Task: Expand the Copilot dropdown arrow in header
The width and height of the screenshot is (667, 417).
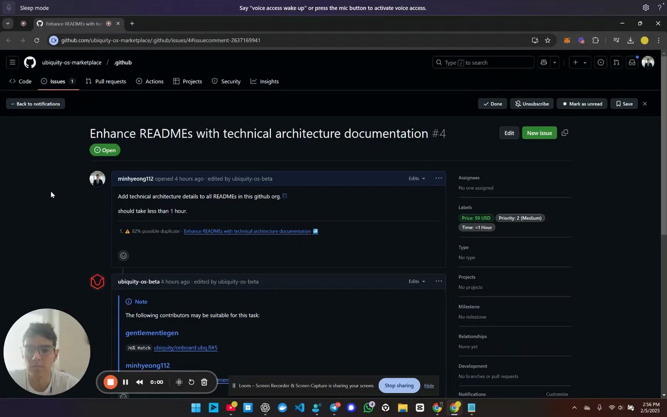Action: pyautogui.click(x=554, y=63)
